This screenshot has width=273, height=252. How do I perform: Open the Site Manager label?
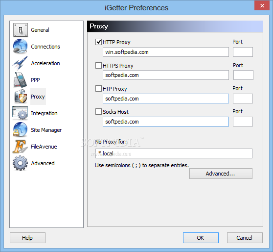[x=46, y=130]
